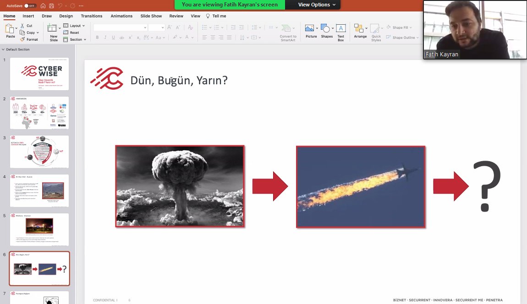Screen dimensions: 527x304
Task: Click the text highlight color pen
Action: (x=175, y=37)
